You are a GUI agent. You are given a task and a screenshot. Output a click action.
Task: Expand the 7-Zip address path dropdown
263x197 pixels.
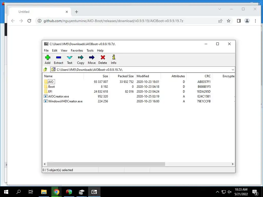point(233,70)
